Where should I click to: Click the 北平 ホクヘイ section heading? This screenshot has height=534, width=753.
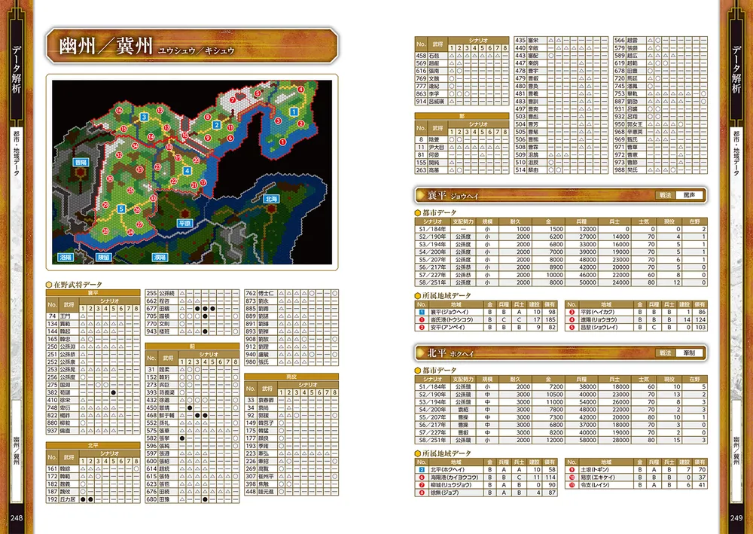pyautogui.click(x=450, y=353)
